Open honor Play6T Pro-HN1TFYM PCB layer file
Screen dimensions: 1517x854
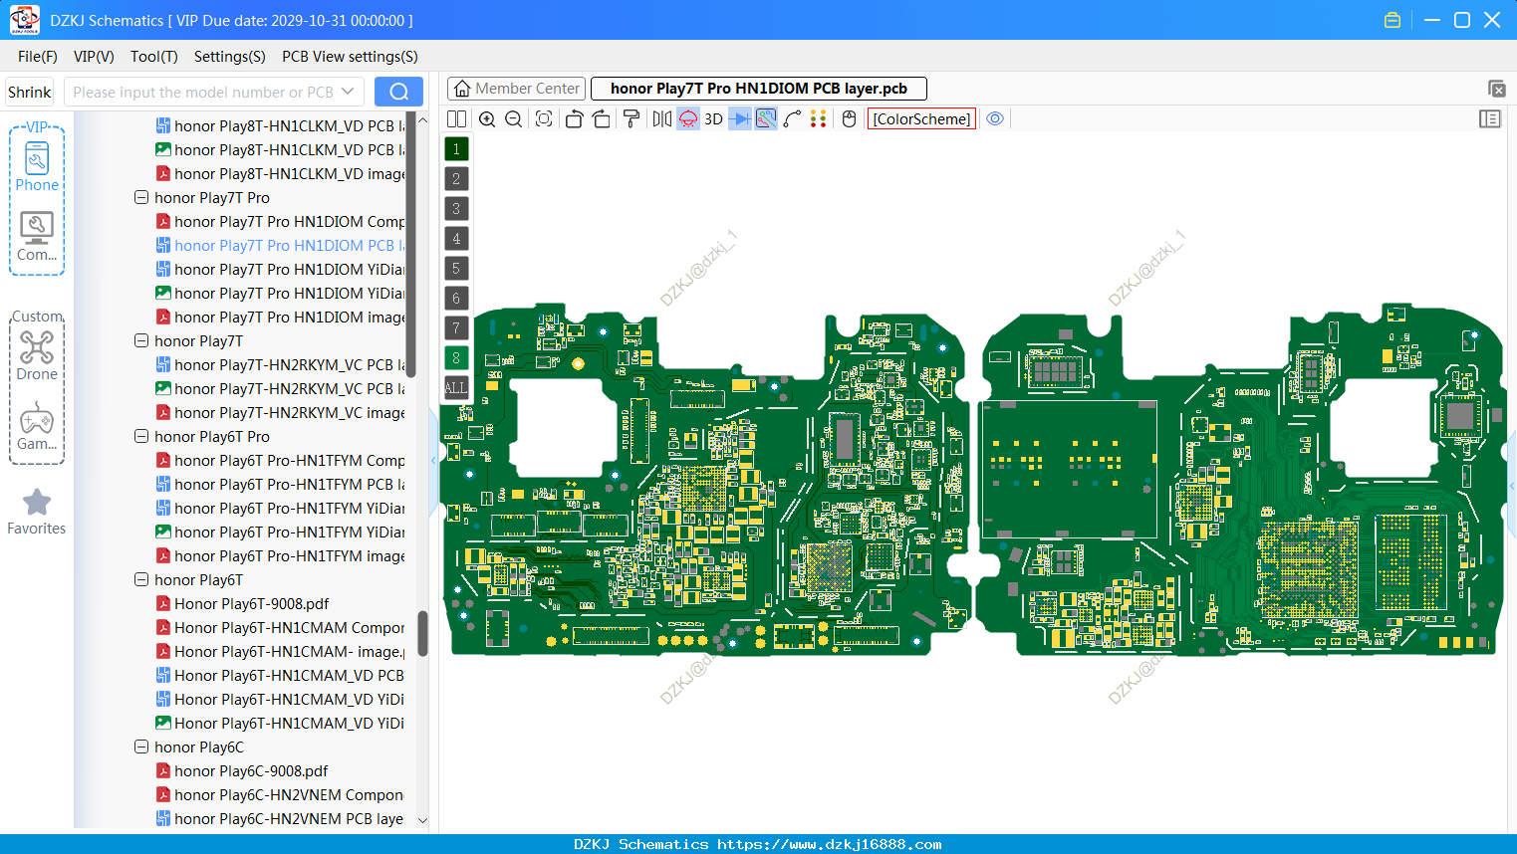pyautogui.click(x=280, y=484)
